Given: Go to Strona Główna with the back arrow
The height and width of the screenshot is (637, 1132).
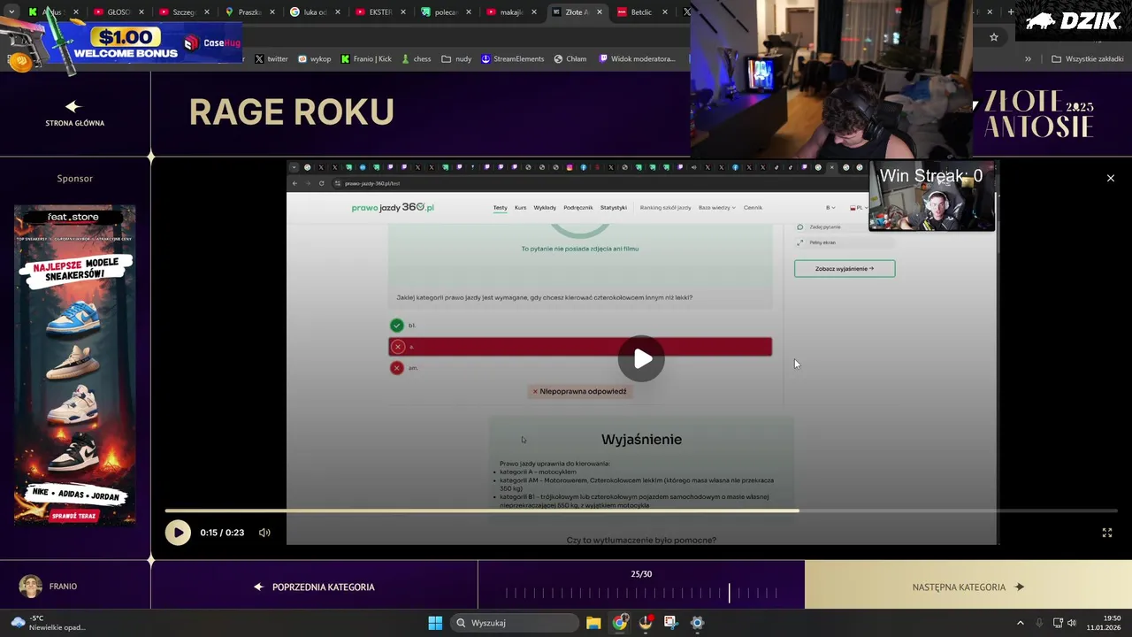Looking at the screenshot, I should [x=74, y=113].
